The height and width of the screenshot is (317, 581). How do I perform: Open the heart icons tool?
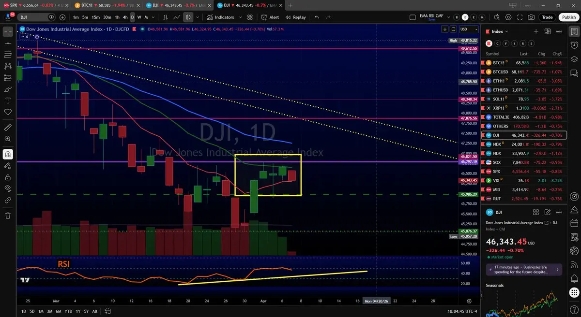[8, 112]
